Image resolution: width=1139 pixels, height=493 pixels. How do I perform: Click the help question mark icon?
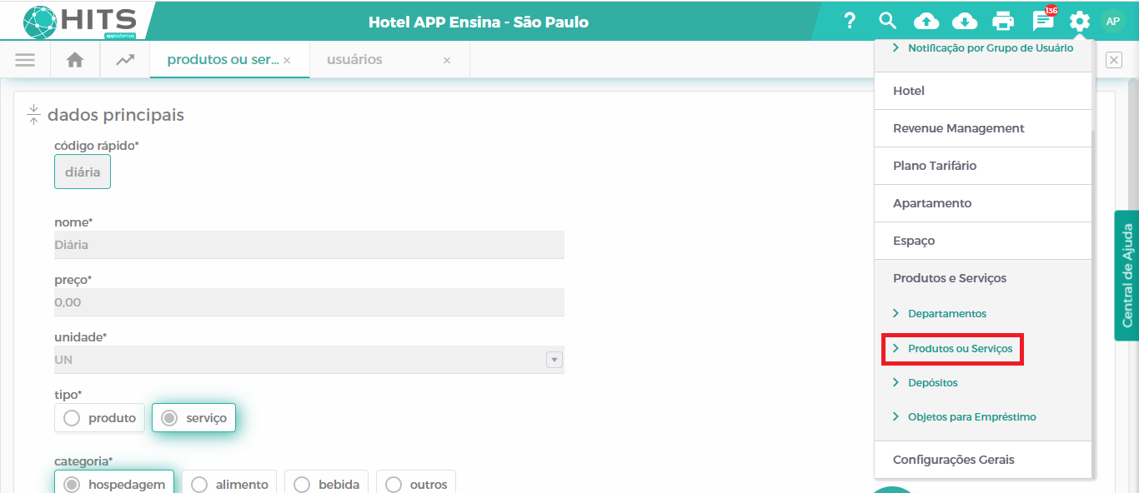[x=849, y=21]
